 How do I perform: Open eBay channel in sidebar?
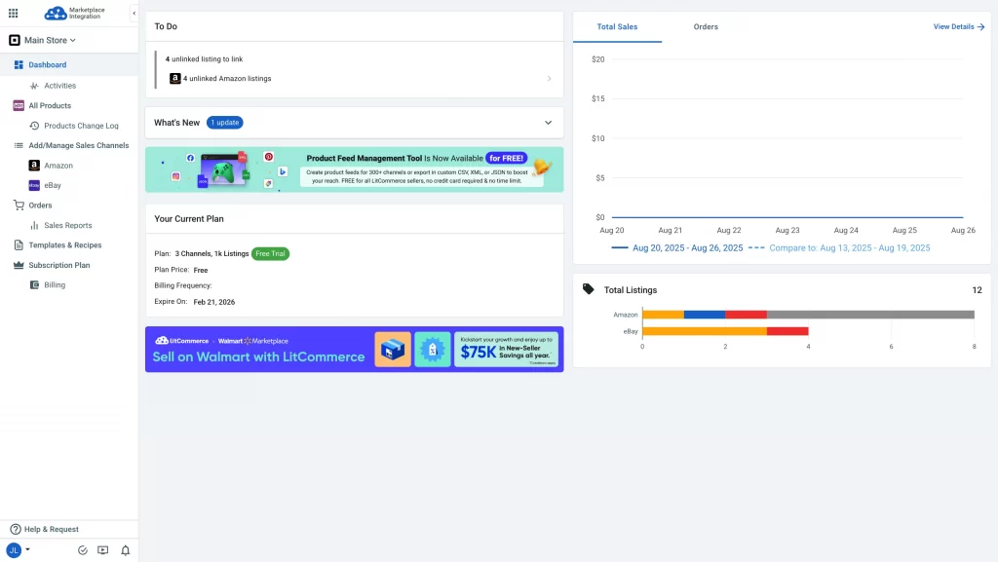53,186
